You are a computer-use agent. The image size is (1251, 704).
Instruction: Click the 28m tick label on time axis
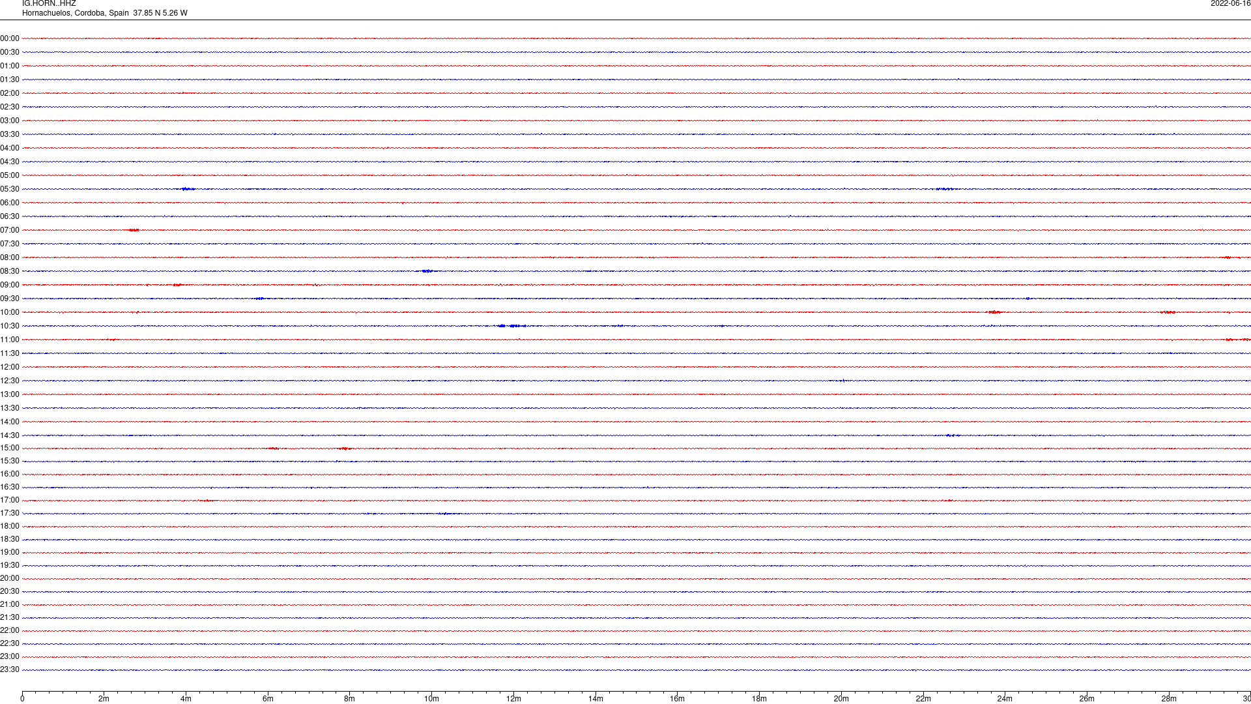(1169, 699)
